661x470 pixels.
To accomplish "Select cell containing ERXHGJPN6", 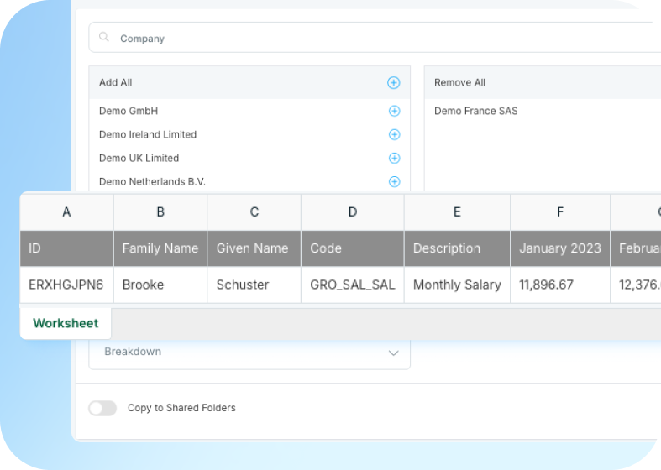I will click(x=66, y=285).
